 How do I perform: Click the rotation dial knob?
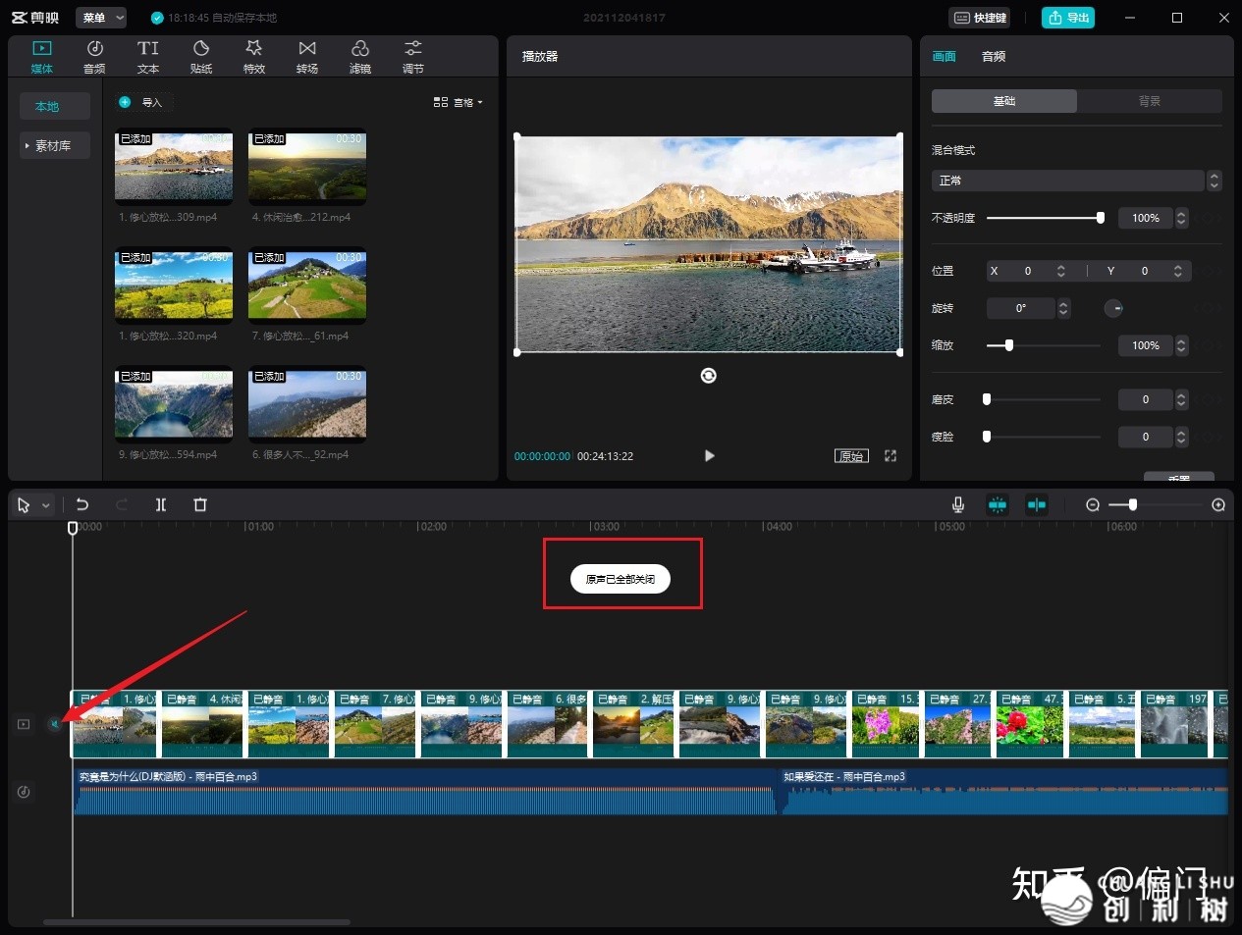[1113, 308]
